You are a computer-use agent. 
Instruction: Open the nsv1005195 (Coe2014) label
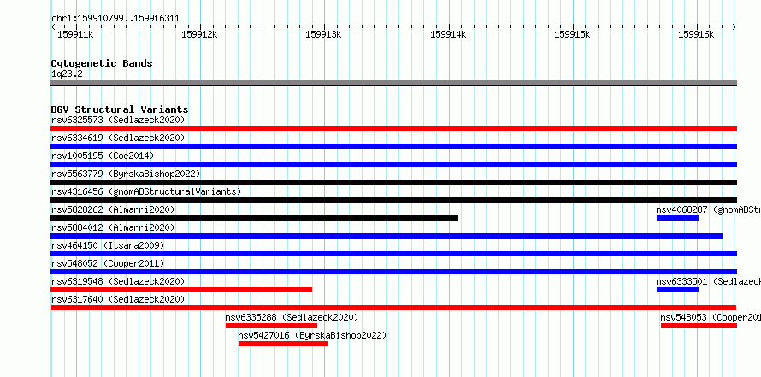point(103,156)
